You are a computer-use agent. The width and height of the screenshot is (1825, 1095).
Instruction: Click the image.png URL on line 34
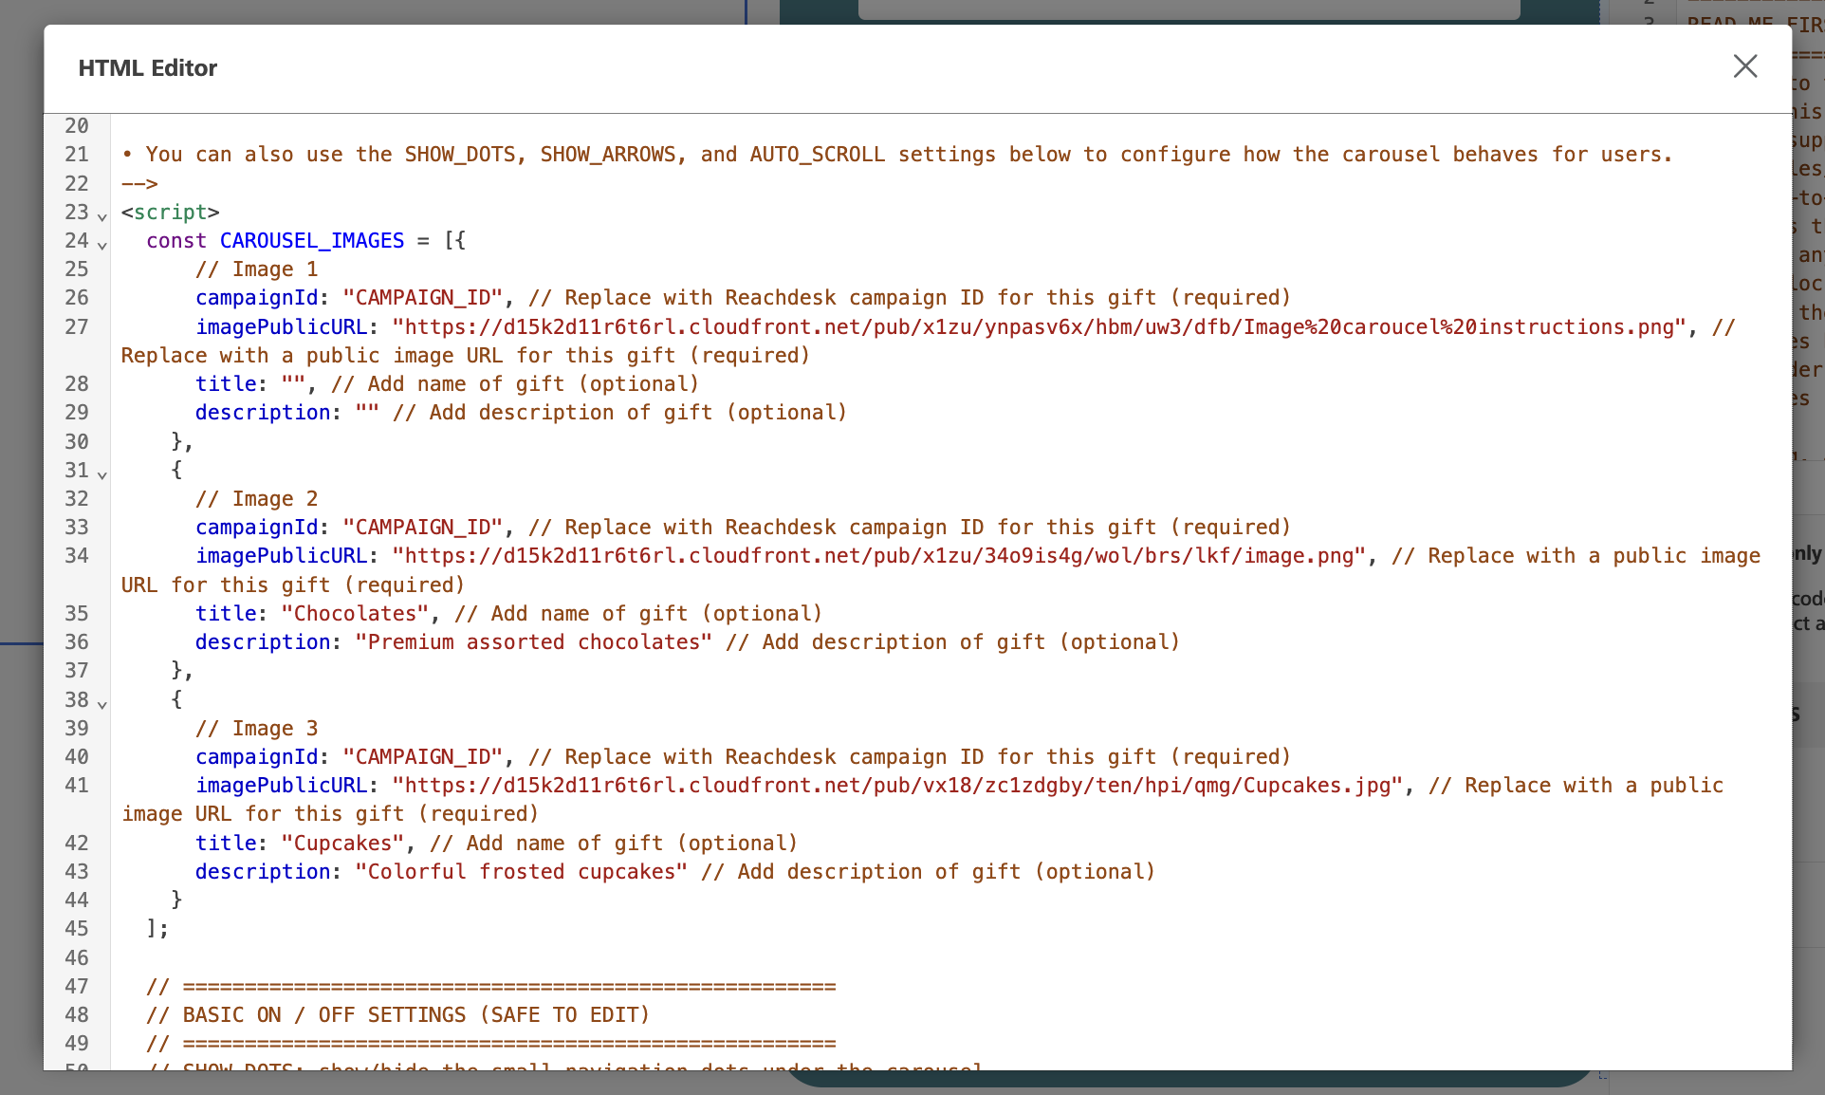(x=878, y=556)
